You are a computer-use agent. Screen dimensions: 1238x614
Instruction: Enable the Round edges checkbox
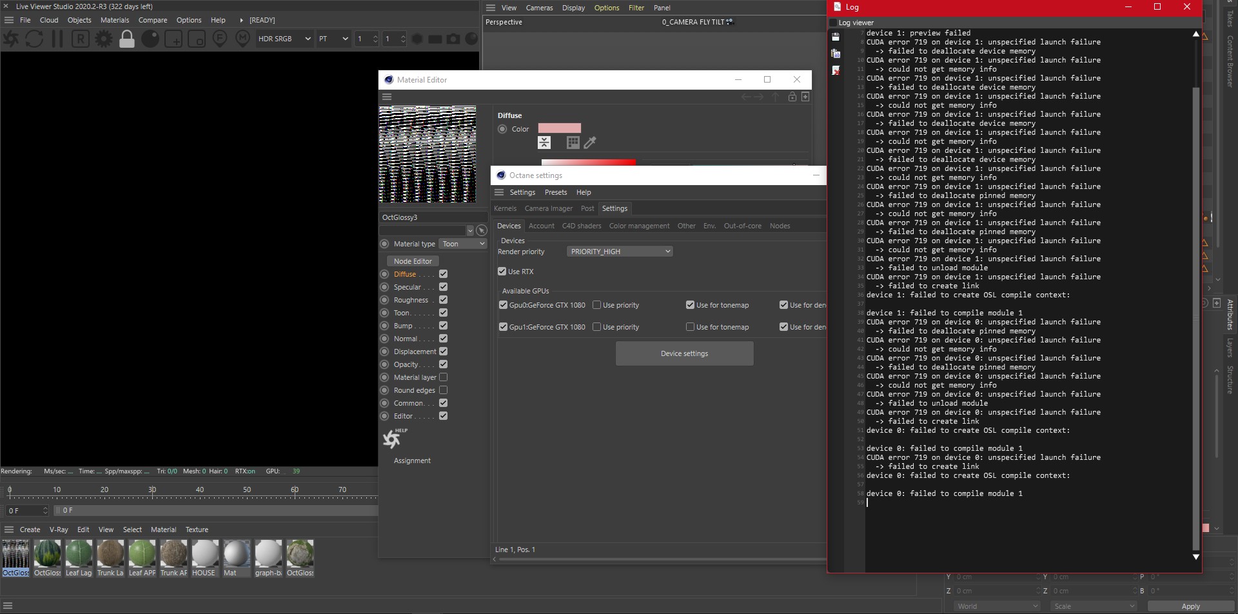pyautogui.click(x=444, y=390)
